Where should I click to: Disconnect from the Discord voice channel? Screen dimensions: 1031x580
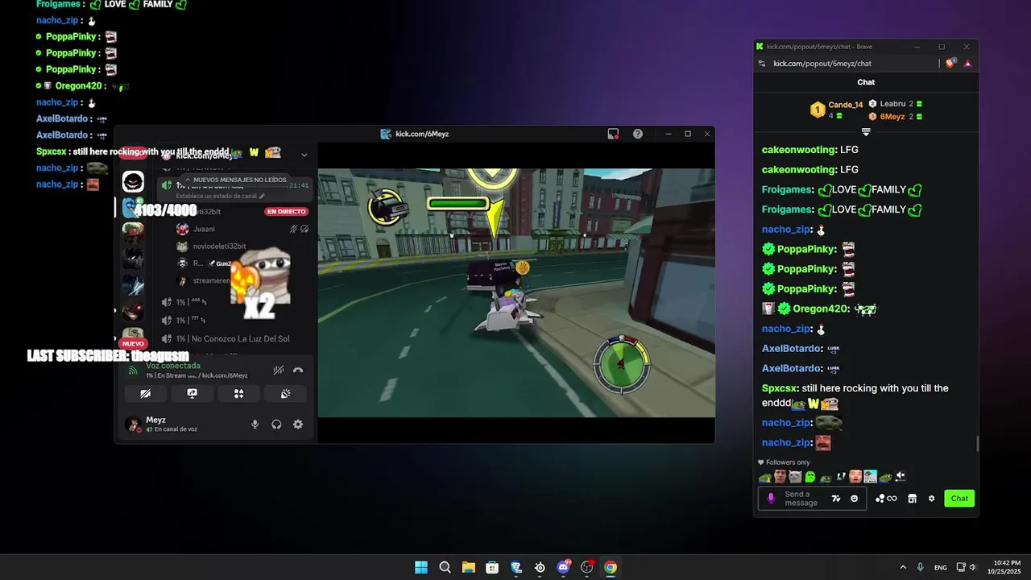click(x=298, y=371)
